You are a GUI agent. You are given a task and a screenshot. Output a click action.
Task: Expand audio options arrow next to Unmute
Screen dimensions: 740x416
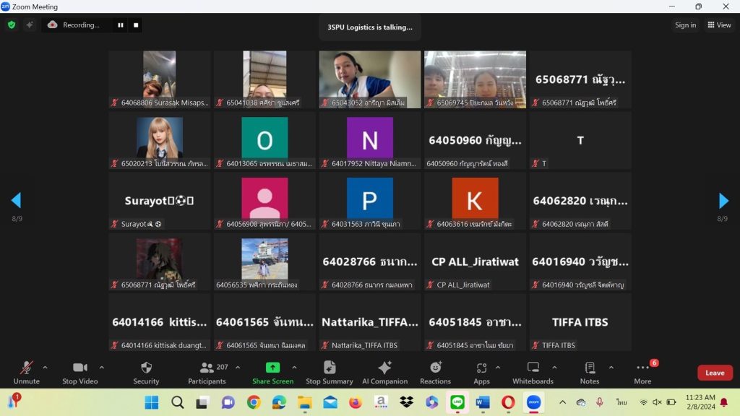coord(45,367)
